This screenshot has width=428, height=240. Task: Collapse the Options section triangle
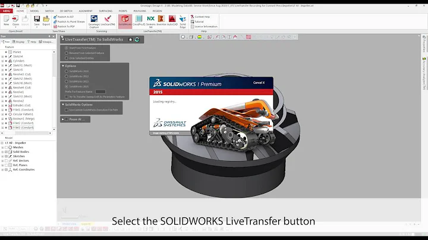(63, 66)
